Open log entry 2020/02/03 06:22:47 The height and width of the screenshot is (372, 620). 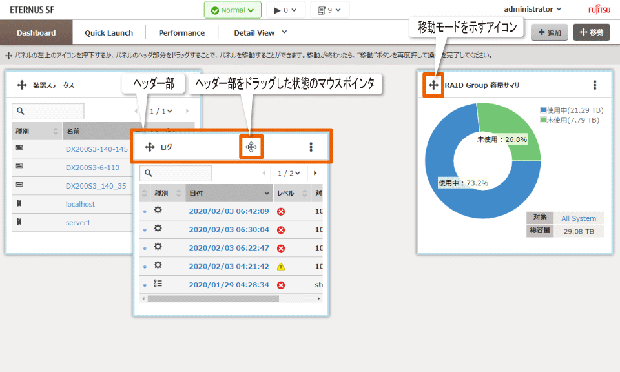[x=229, y=248]
